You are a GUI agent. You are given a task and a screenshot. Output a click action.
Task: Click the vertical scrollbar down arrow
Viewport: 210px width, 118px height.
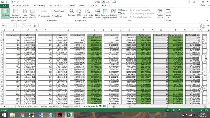pos(208,103)
